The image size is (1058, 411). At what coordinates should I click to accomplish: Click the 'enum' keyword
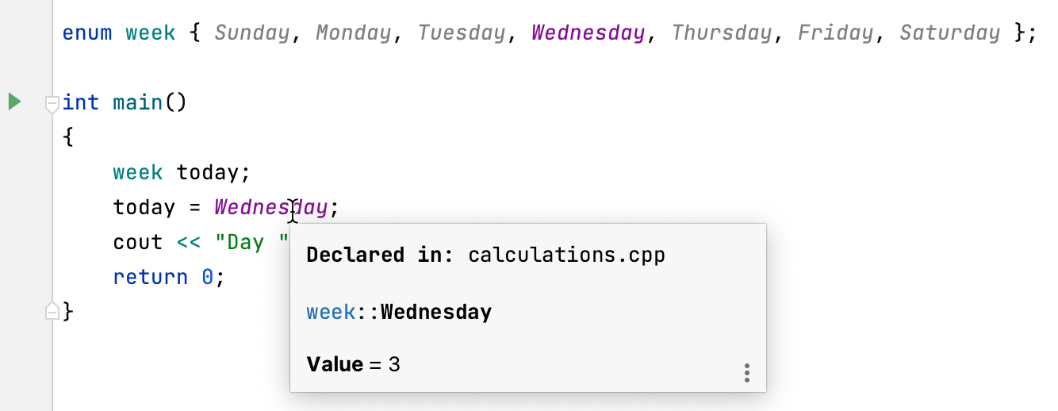86,33
